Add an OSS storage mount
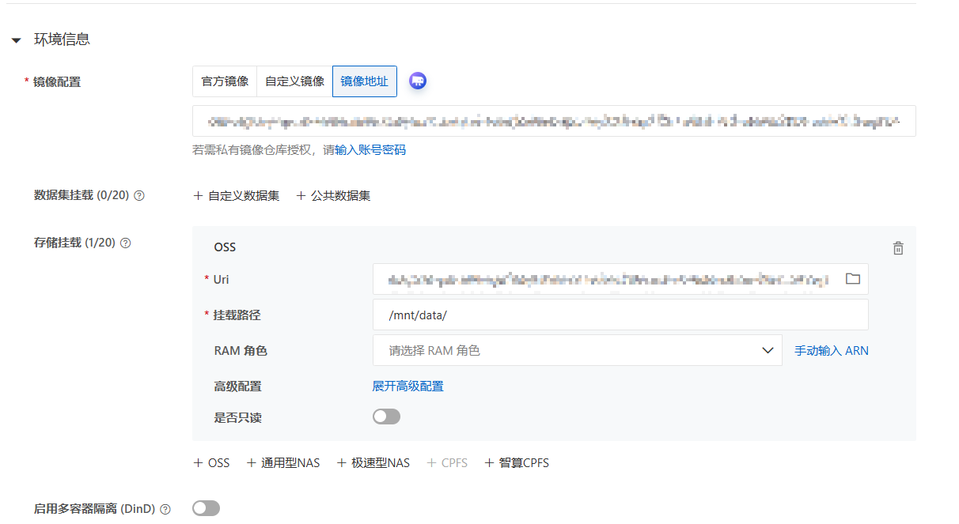959x524 pixels. pos(211,463)
